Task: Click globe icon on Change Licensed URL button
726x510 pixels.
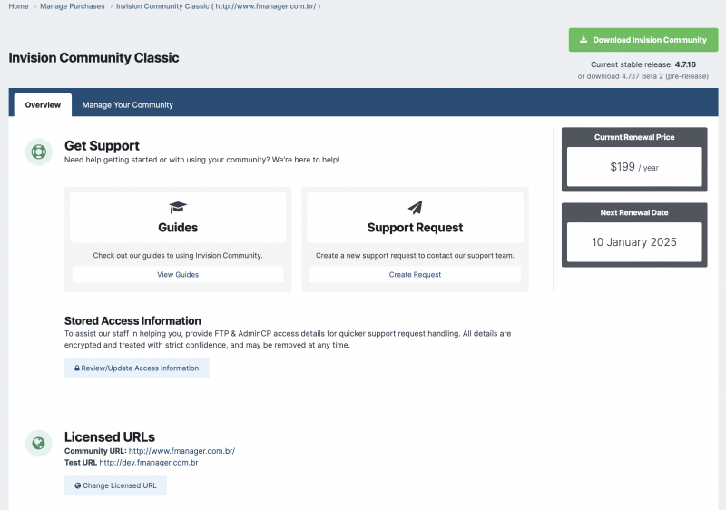Action: [x=77, y=485]
